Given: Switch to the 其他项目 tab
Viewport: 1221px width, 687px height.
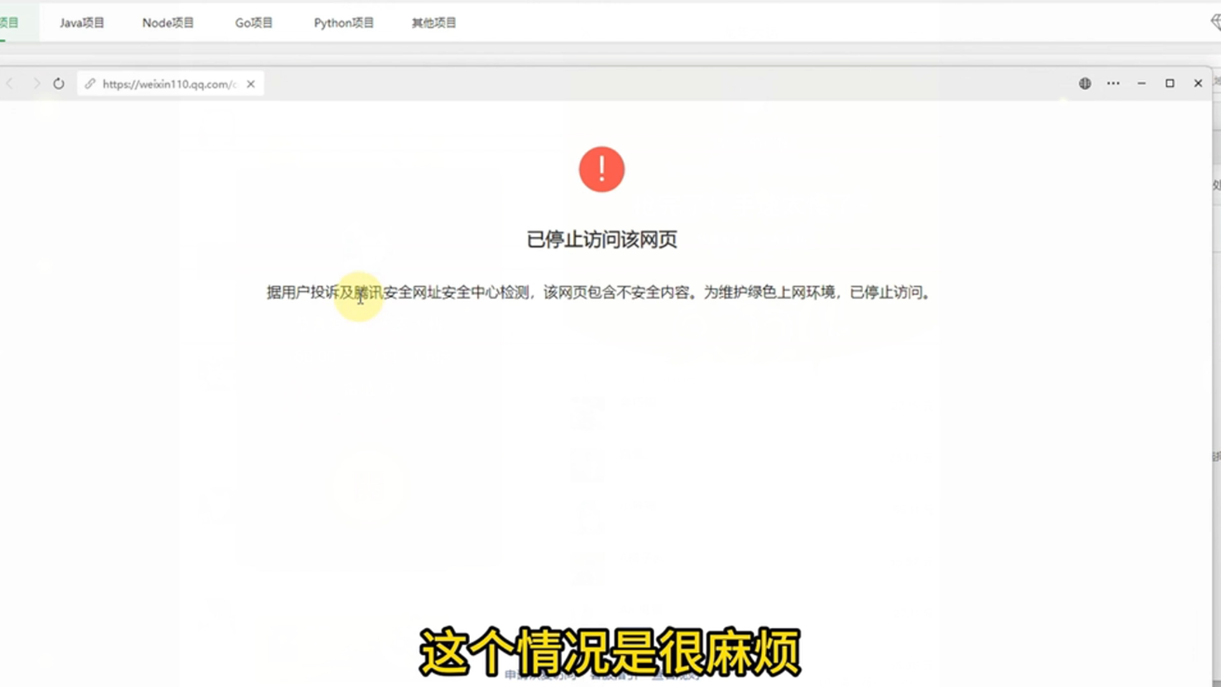Looking at the screenshot, I should point(434,23).
